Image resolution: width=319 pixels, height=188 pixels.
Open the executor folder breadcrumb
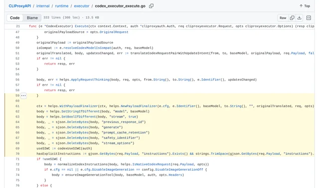click(82, 6)
